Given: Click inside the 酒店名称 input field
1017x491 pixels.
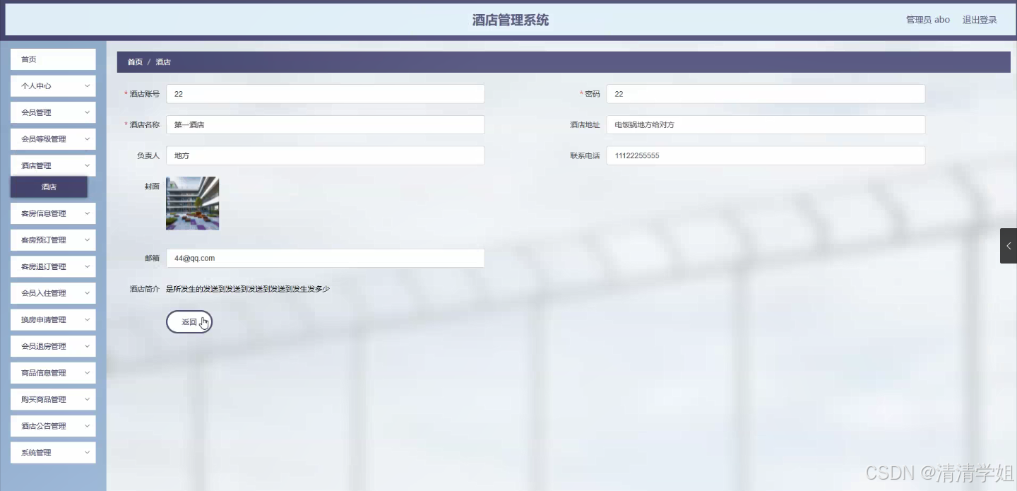Looking at the screenshot, I should [x=325, y=124].
